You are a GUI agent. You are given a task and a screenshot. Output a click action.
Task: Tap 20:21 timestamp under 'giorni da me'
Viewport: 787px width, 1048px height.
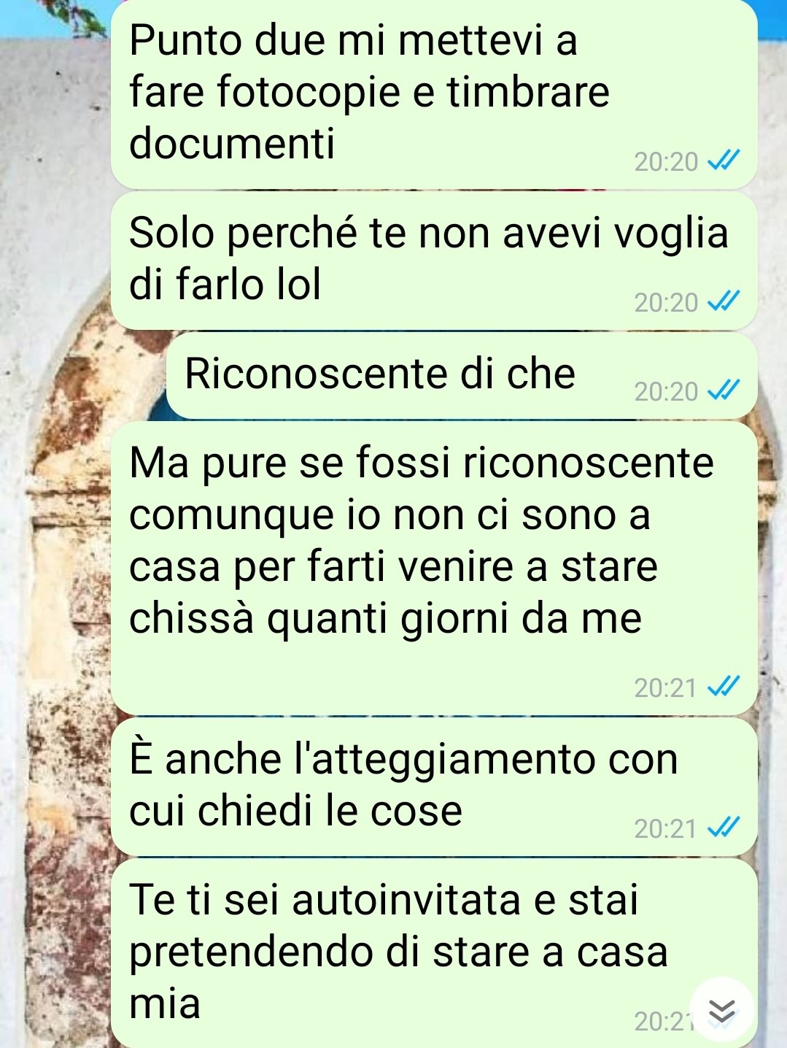pos(666,687)
